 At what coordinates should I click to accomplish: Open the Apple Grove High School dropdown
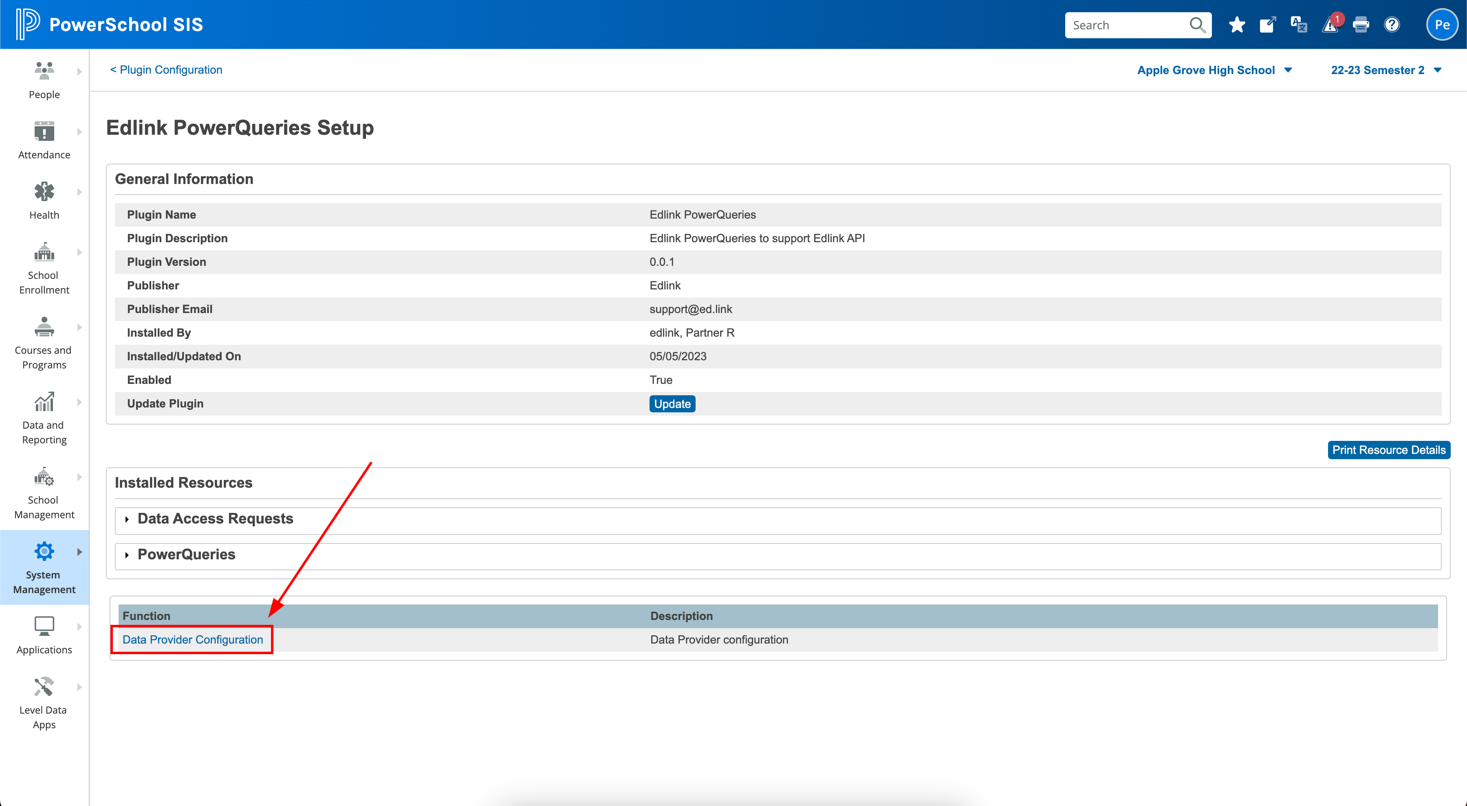[x=1214, y=70]
